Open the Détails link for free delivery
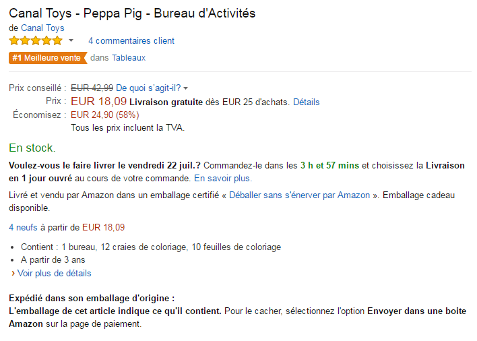Image resolution: width=477 pixels, height=341 pixels. tap(306, 102)
